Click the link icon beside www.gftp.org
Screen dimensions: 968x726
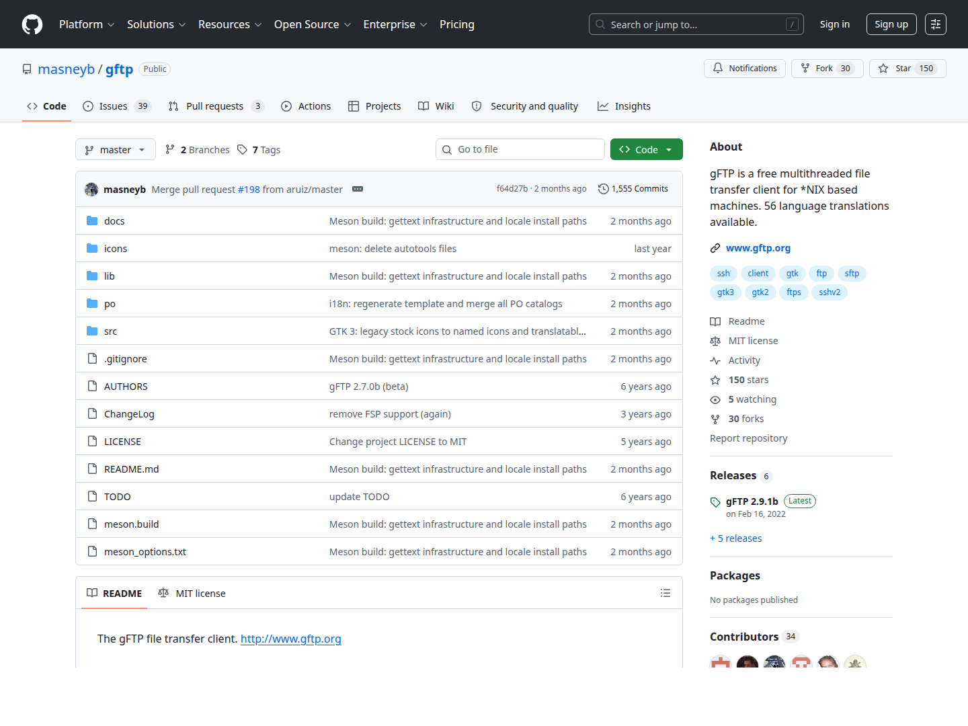point(715,248)
